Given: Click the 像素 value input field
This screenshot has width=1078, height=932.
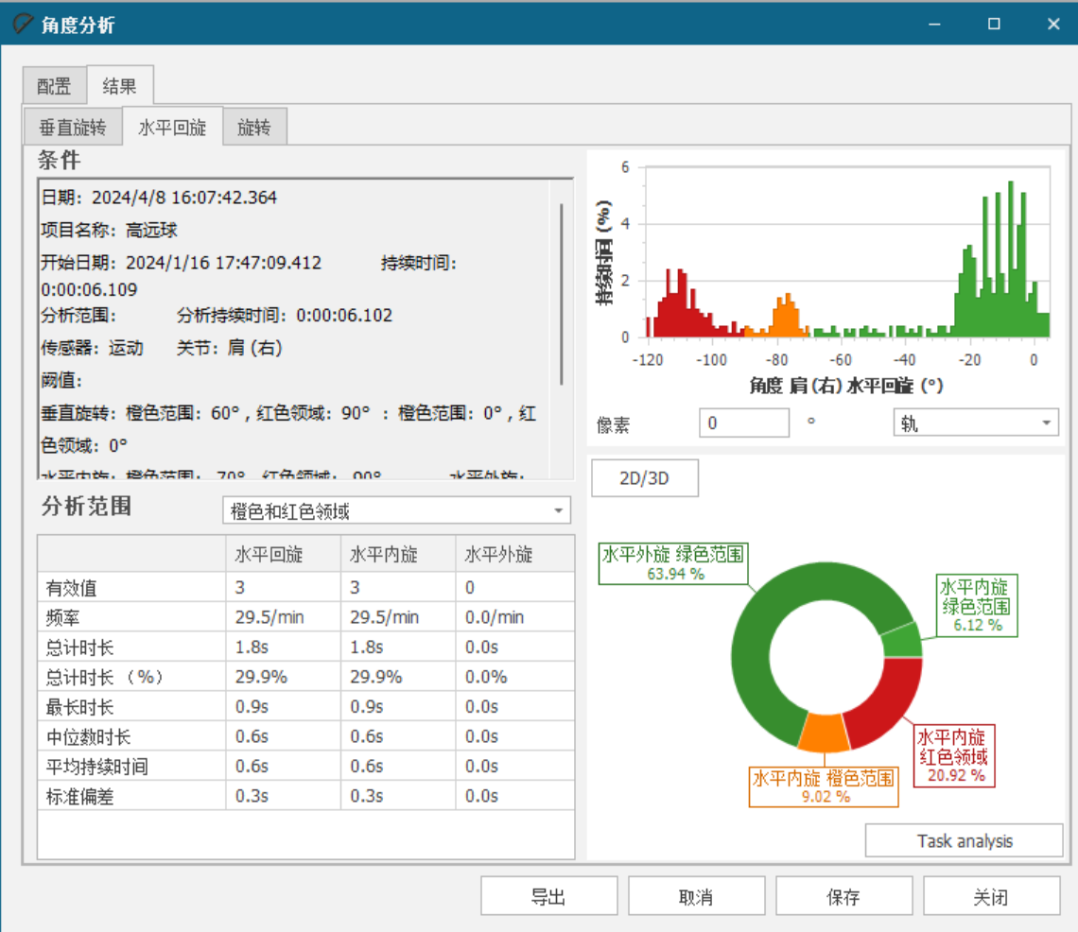Looking at the screenshot, I should coord(743,423).
